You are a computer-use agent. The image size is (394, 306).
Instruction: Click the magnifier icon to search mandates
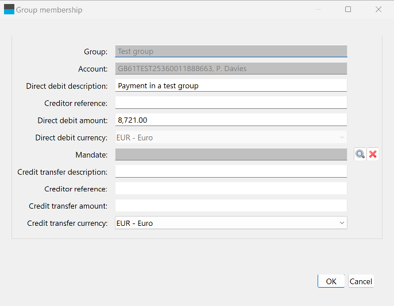coord(360,154)
